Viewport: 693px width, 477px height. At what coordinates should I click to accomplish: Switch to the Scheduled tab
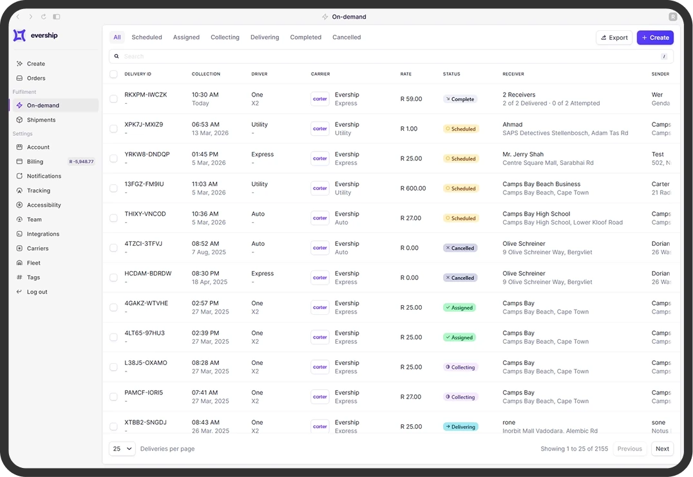click(x=147, y=37)
